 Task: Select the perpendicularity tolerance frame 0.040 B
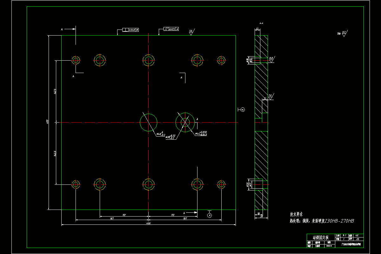(130, 30)
